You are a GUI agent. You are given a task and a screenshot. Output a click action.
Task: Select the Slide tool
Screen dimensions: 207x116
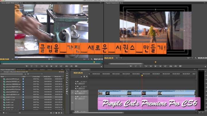click(x=67, y=87)
